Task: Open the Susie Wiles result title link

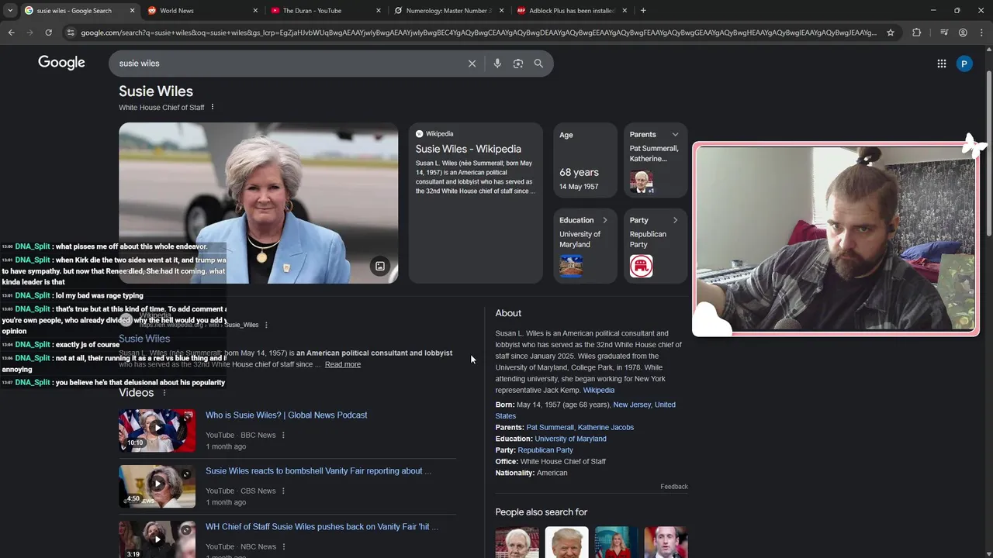Action: coord(144,339)
